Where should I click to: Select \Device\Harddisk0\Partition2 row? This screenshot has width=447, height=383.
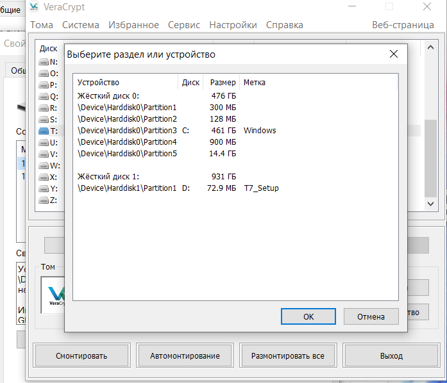(x=235, y=119)
